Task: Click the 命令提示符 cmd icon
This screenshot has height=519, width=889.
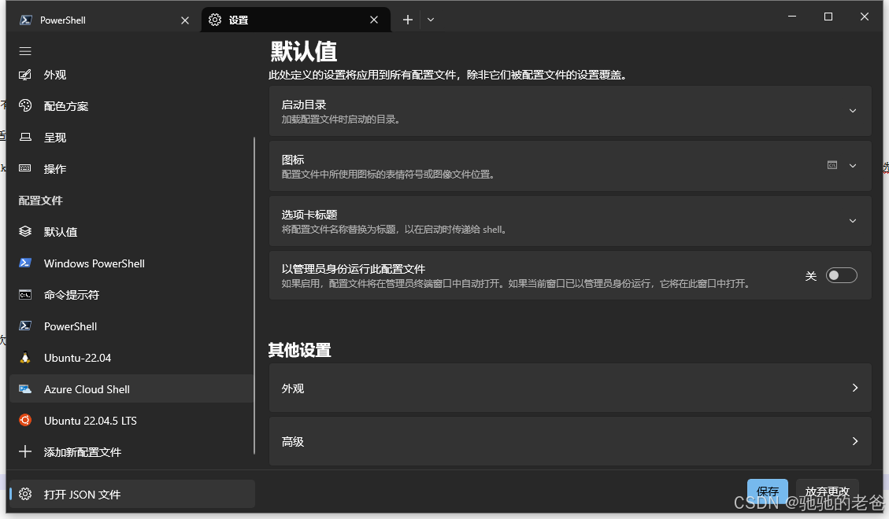Action: [x=25, y=294]
